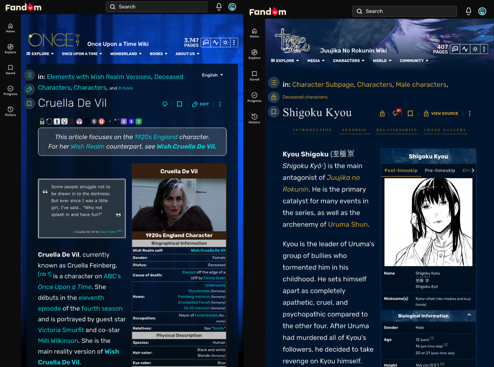Expand the ONCE UPON A TIME dropdown menu
494x367 pixels.
(x=82, y=54)
